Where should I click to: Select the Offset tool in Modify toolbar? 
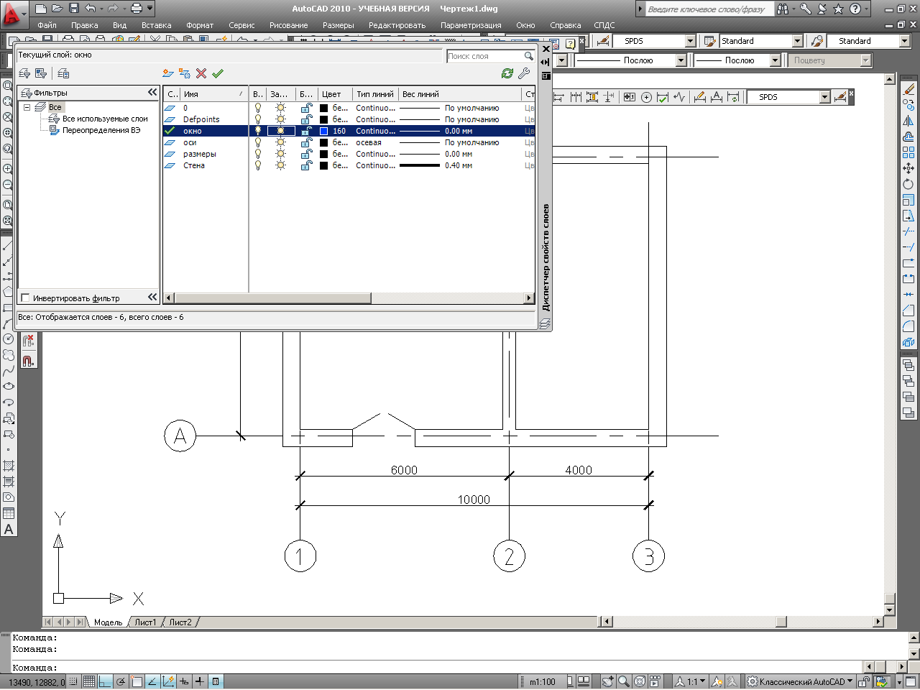[908, 137]
